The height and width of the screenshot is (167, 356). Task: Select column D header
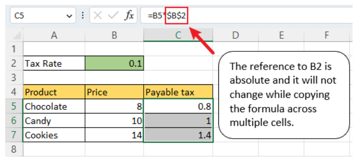coord(235,35)
